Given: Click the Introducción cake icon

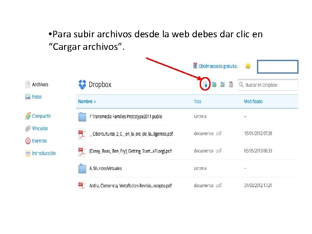Looking at the screenshot, I should pos(28,153).
